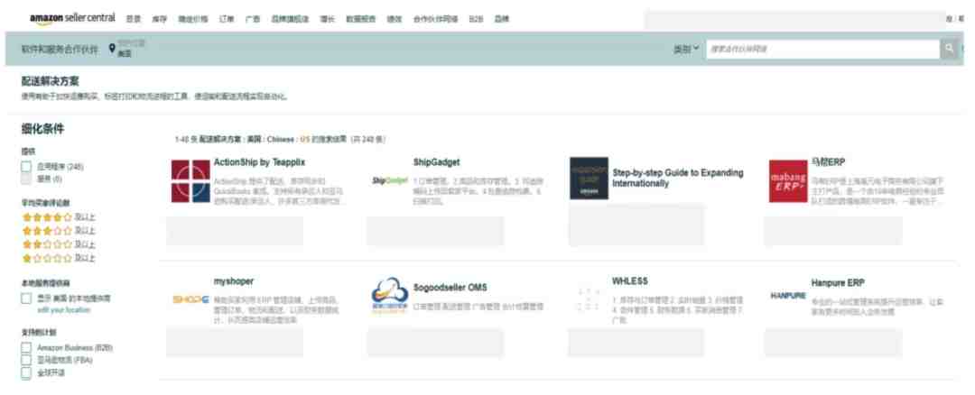975x395 pixels.
Task: Expand the 类别 category dropdown
Action: coord(686,49)
